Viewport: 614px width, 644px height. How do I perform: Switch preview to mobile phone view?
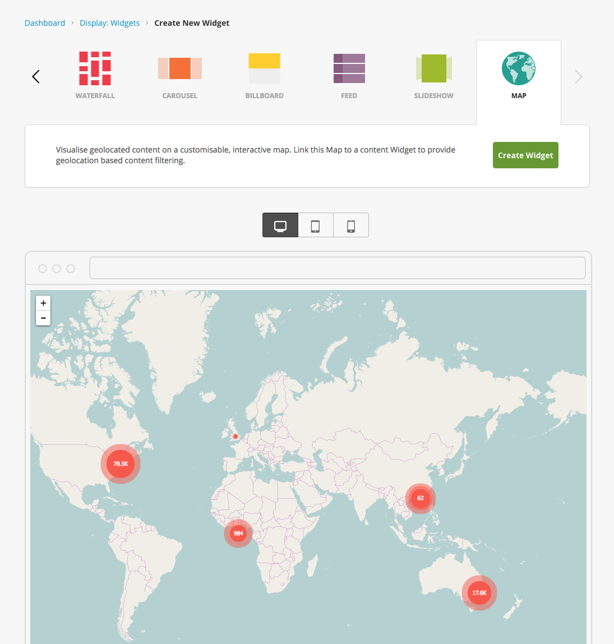[x=350, y=224]
